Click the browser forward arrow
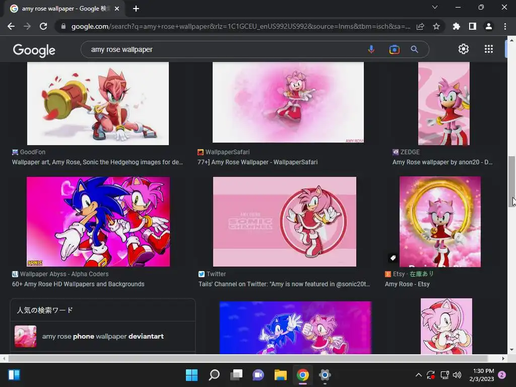 27,26
